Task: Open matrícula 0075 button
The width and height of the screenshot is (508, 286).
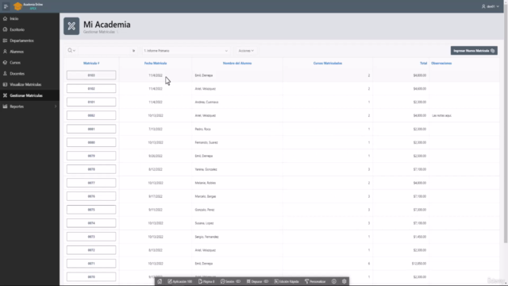Action: pyautogui.click(x=91, y=210)
